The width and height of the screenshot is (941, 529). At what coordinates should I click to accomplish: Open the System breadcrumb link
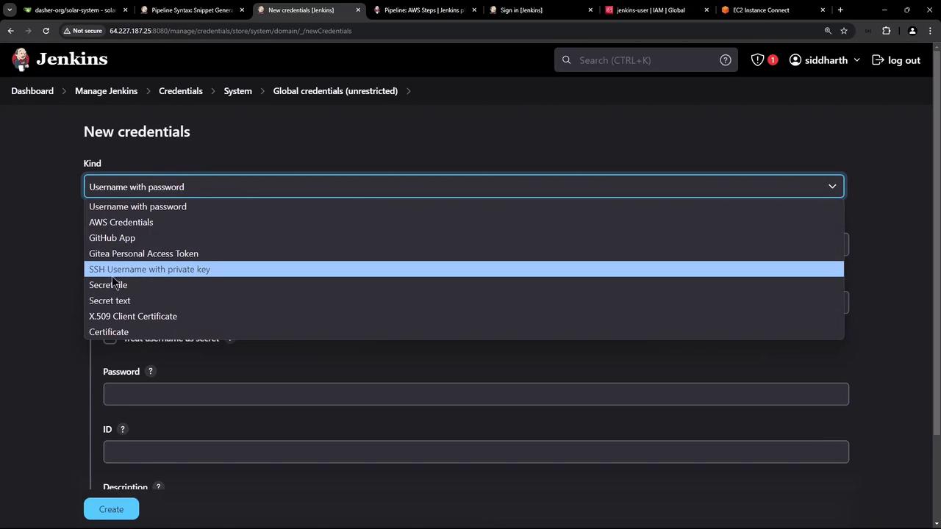pyautogui.click(x=238, y=91)
